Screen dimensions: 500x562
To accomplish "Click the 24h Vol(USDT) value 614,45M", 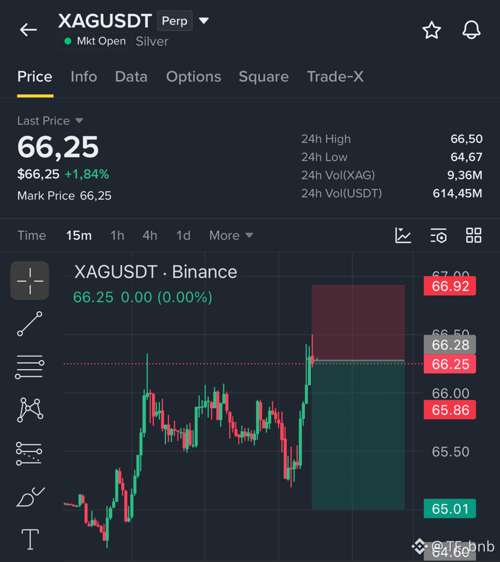I will (457, 194).
